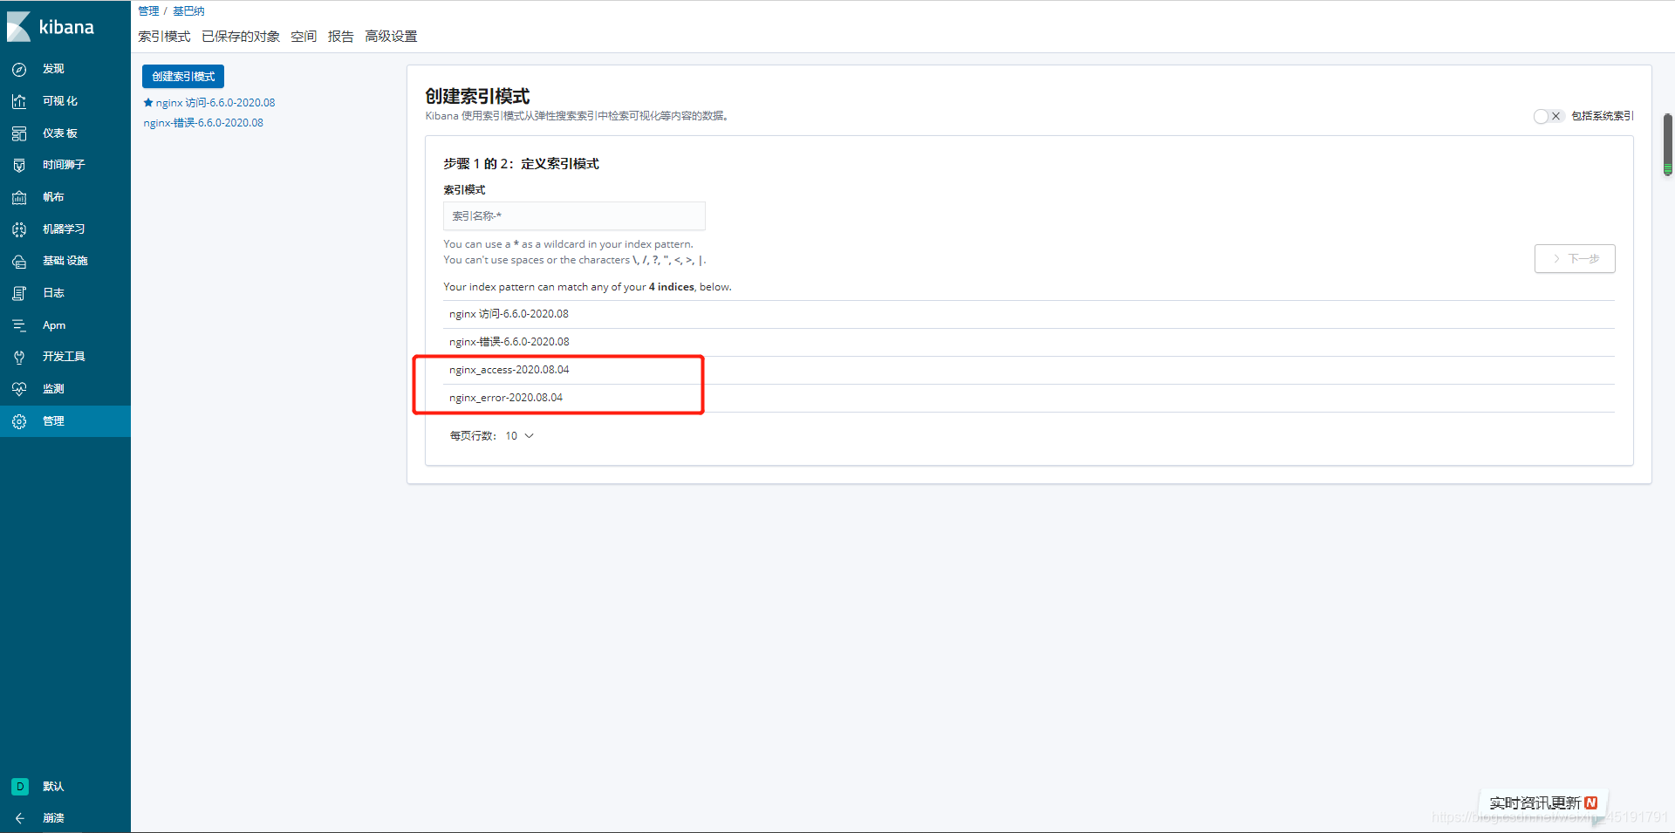The image size is (1675, 833).
Task: Open APM icon in sidebar
Action: point(19,325)
